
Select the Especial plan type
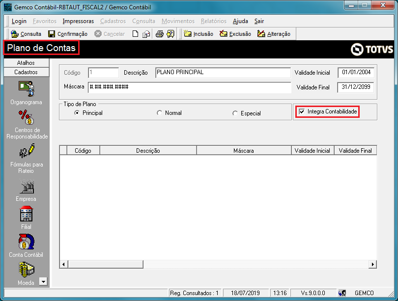247,113
